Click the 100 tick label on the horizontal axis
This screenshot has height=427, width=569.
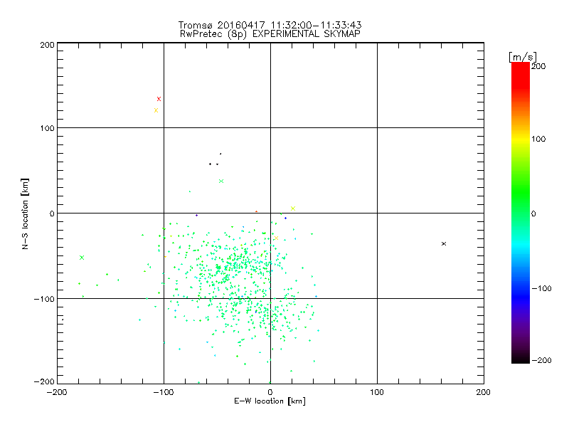pyautogui.click(x=377, y=391)
